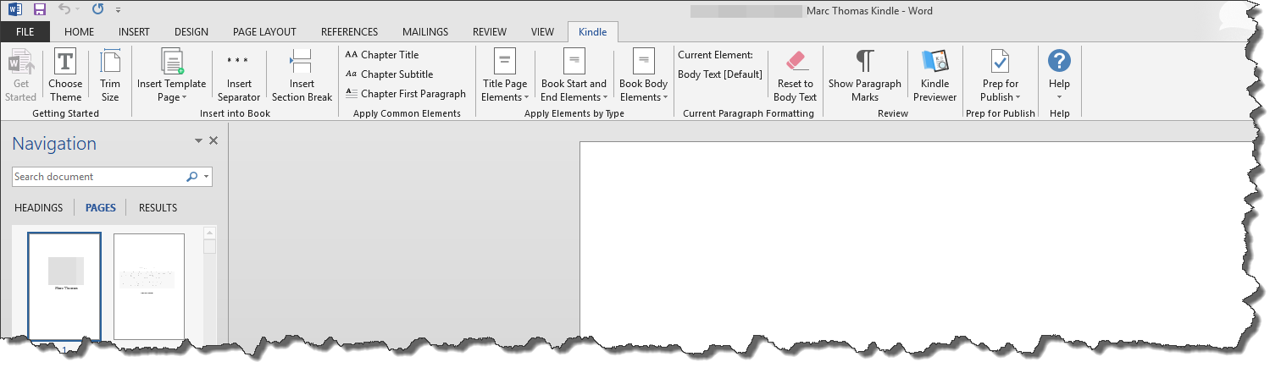This screenshot has width=1281, height=373.
Task: Switch to HEADINGS navigation tab
Action: 39,208
